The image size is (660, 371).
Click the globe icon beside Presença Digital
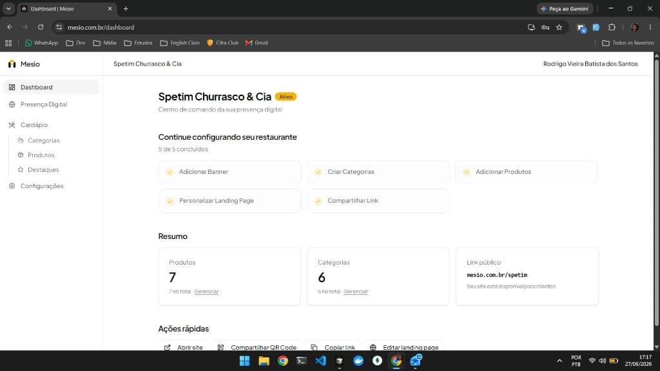click(x=12, y=104)
